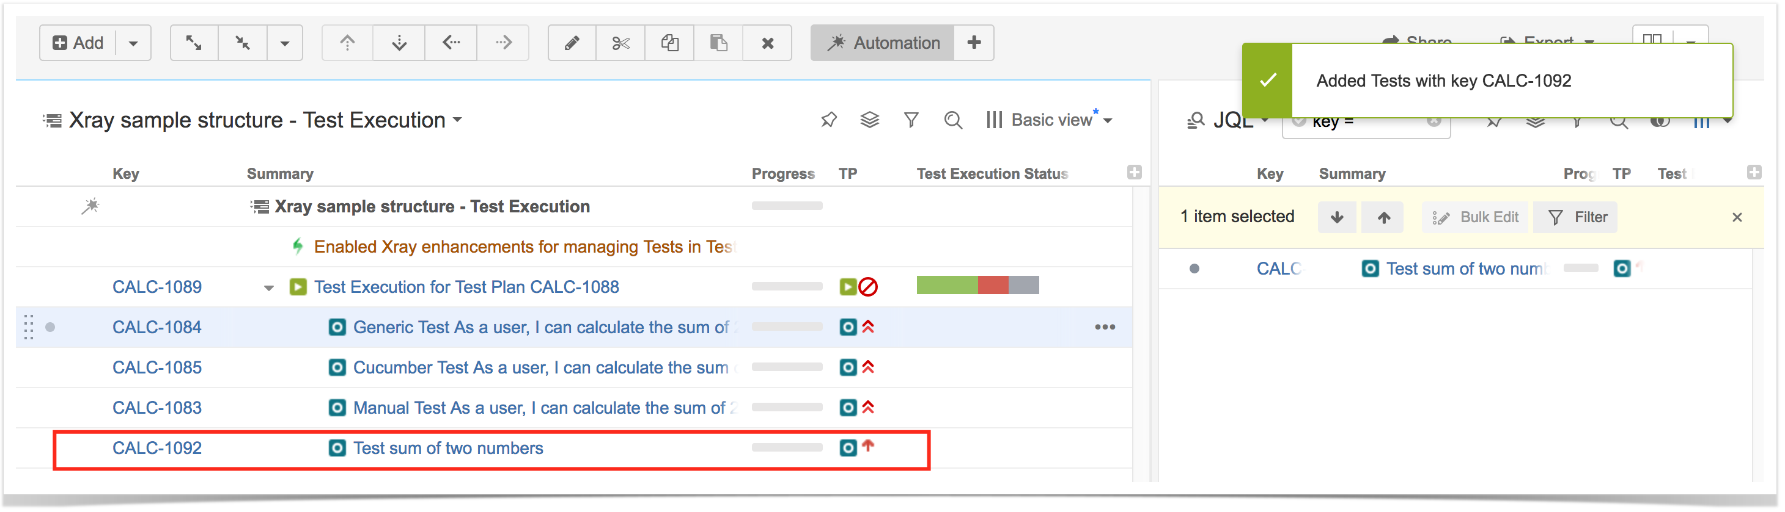
Task: Toggle the pin icon near structure title
Action: tap(828, 120)
